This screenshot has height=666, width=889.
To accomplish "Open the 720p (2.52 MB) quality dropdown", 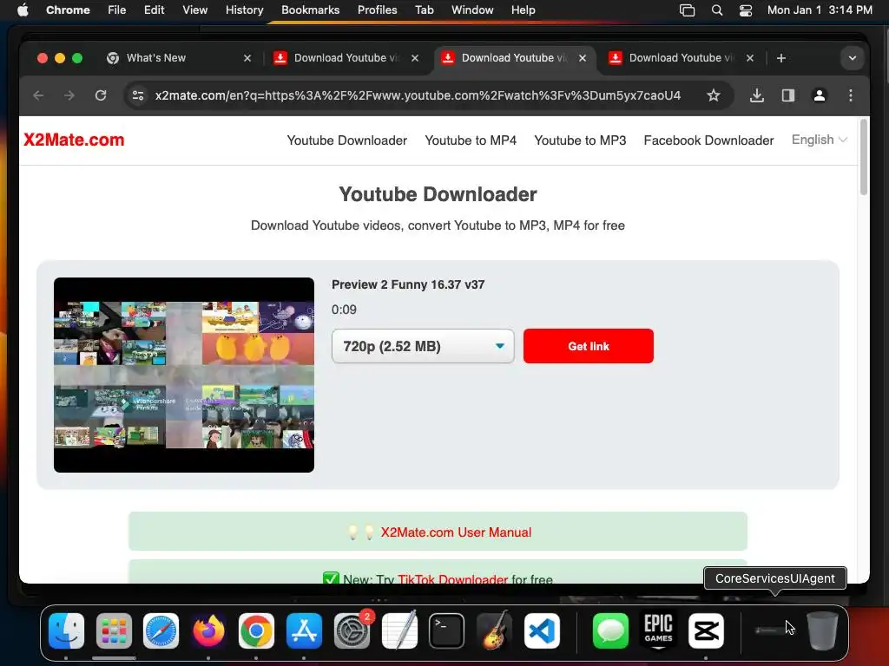I will click(x=423, y=346).
